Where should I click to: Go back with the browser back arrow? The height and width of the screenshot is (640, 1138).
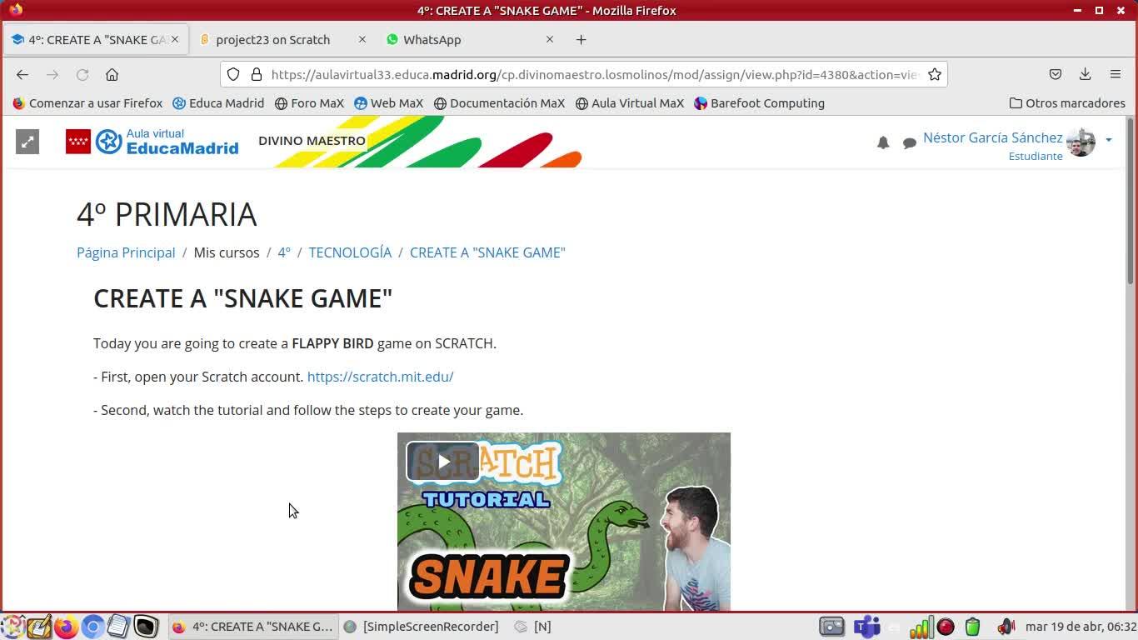pyautogui.click(x=22, y=75)
